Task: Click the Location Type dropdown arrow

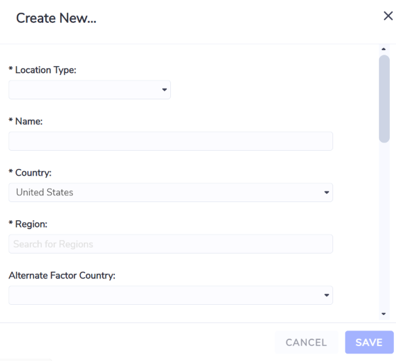Action: tap(164, 90)
